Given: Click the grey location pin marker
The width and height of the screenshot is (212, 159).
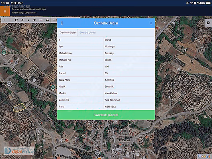Looking at the screenshot, I should point(9,84).
